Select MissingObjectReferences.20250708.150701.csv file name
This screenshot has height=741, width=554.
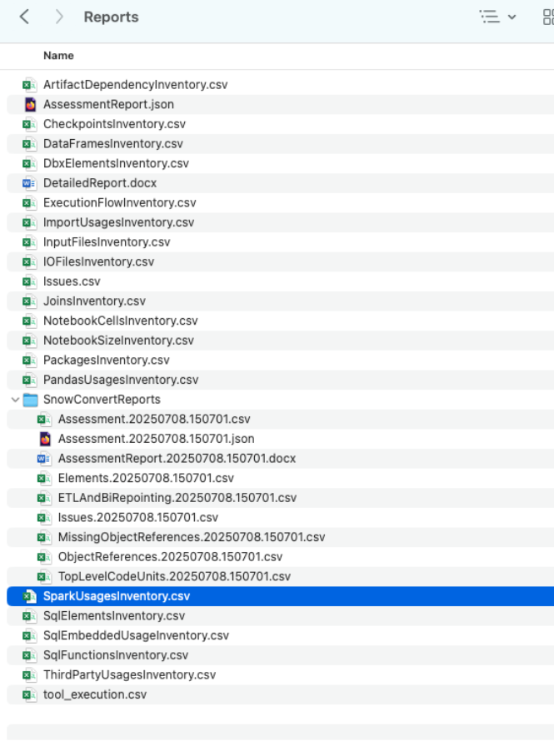point(192,538)
